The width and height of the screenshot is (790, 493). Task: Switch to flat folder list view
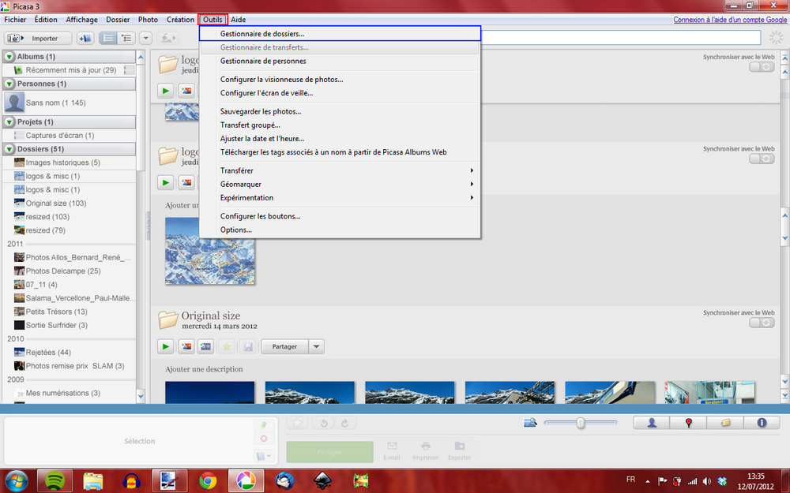click(x=108, y=38)
